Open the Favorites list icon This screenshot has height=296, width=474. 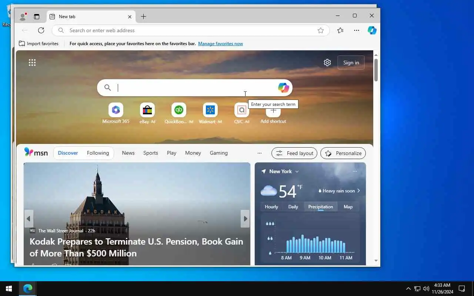click(340, 30)
